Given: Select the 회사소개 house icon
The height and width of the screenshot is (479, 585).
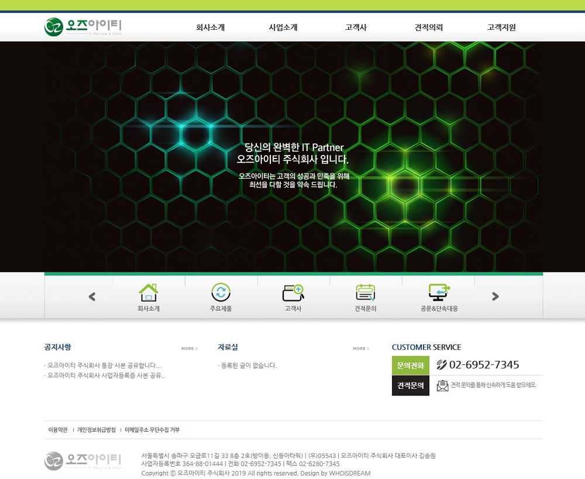Looking at the screenshot, I should (148, 291).
